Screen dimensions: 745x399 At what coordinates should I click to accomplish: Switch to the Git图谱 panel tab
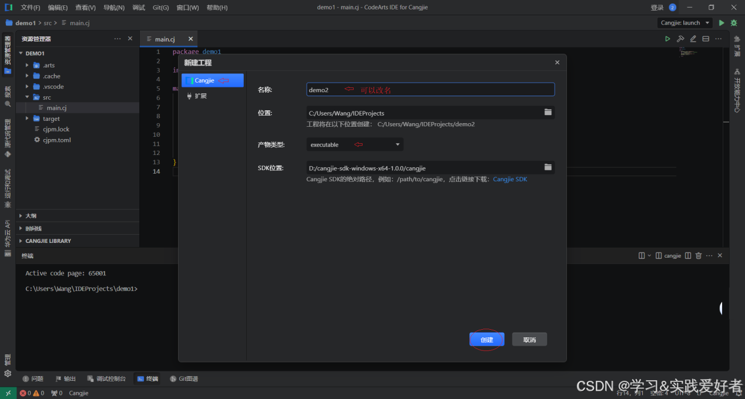click(x=184, y=379)
